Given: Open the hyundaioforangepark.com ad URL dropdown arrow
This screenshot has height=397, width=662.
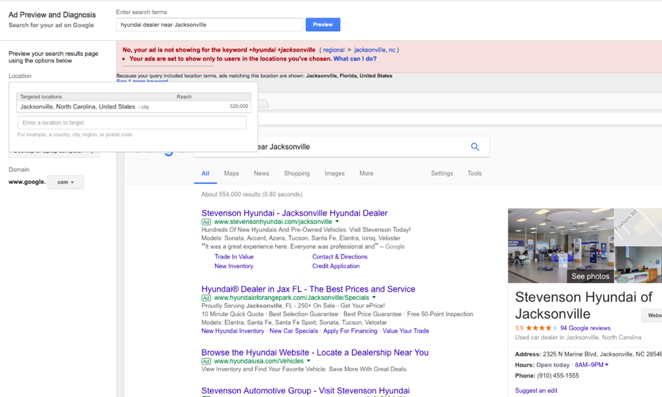Looking at the screenshot, I should pos(373,297).
